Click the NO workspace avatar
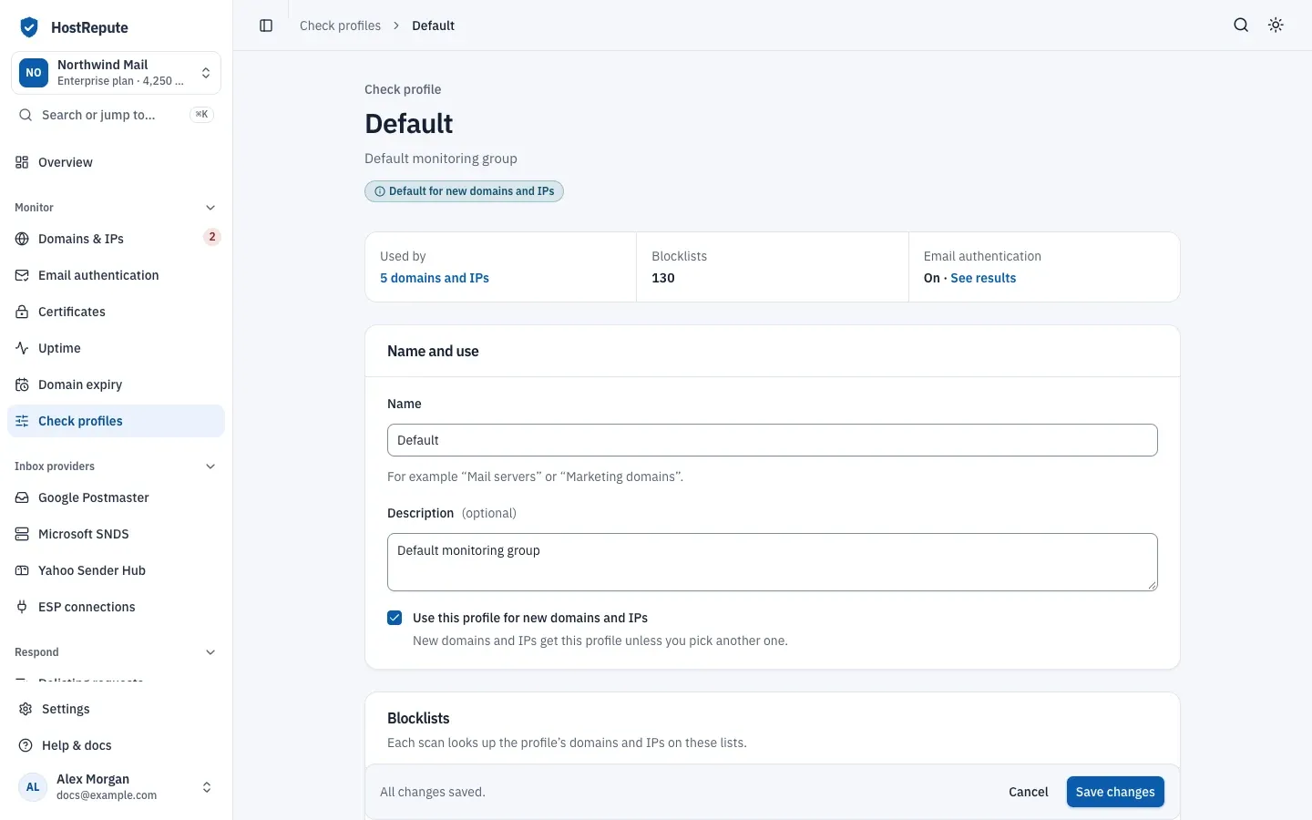The height and width of the screenshot is (820, 1312). click(x=34, y=73)
